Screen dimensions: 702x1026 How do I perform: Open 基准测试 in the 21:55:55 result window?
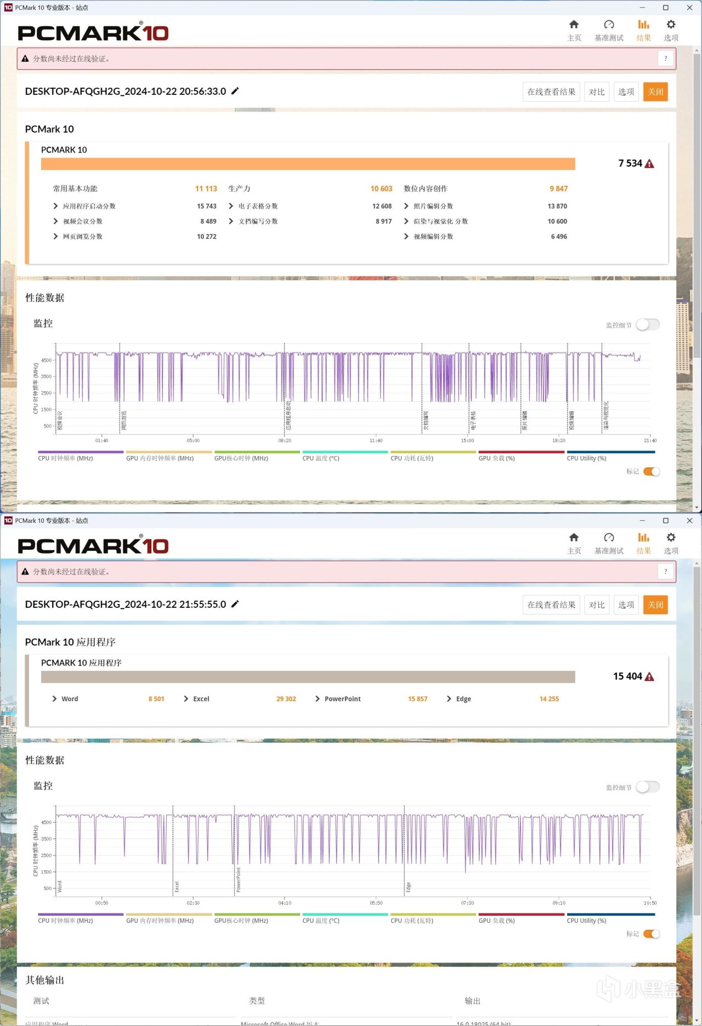(609, 543)
